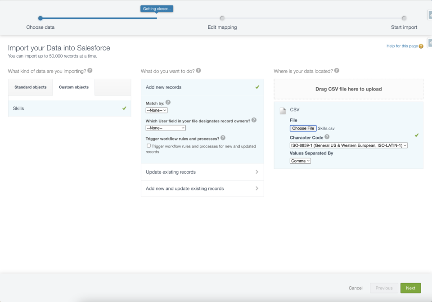Click the Choose data step marker
432x302 pixels.
click(40, 18)
